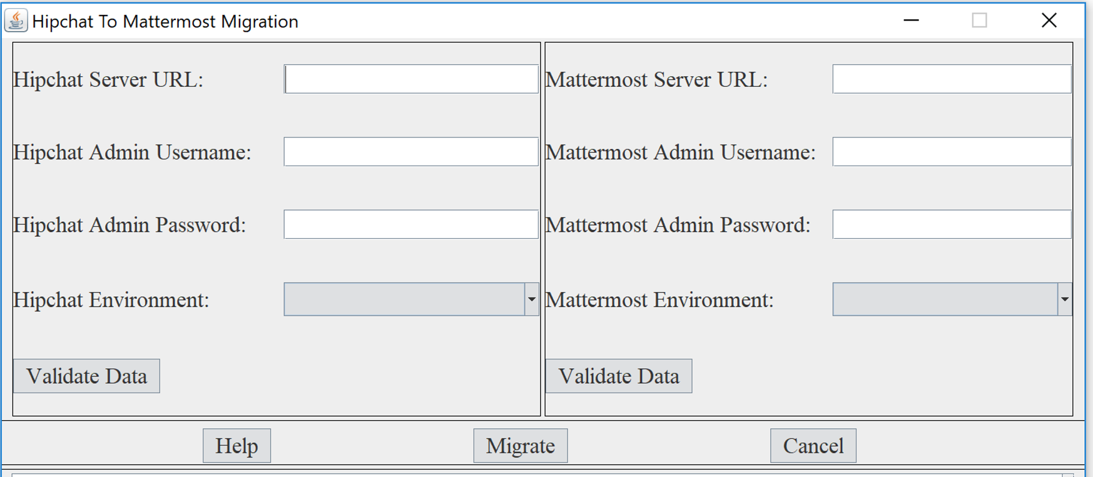Image resolution: width=1093 pixels, height=477 pixels.
Task: Click the 'Mattermost Server URL:' label
Action: pos(657,80)
